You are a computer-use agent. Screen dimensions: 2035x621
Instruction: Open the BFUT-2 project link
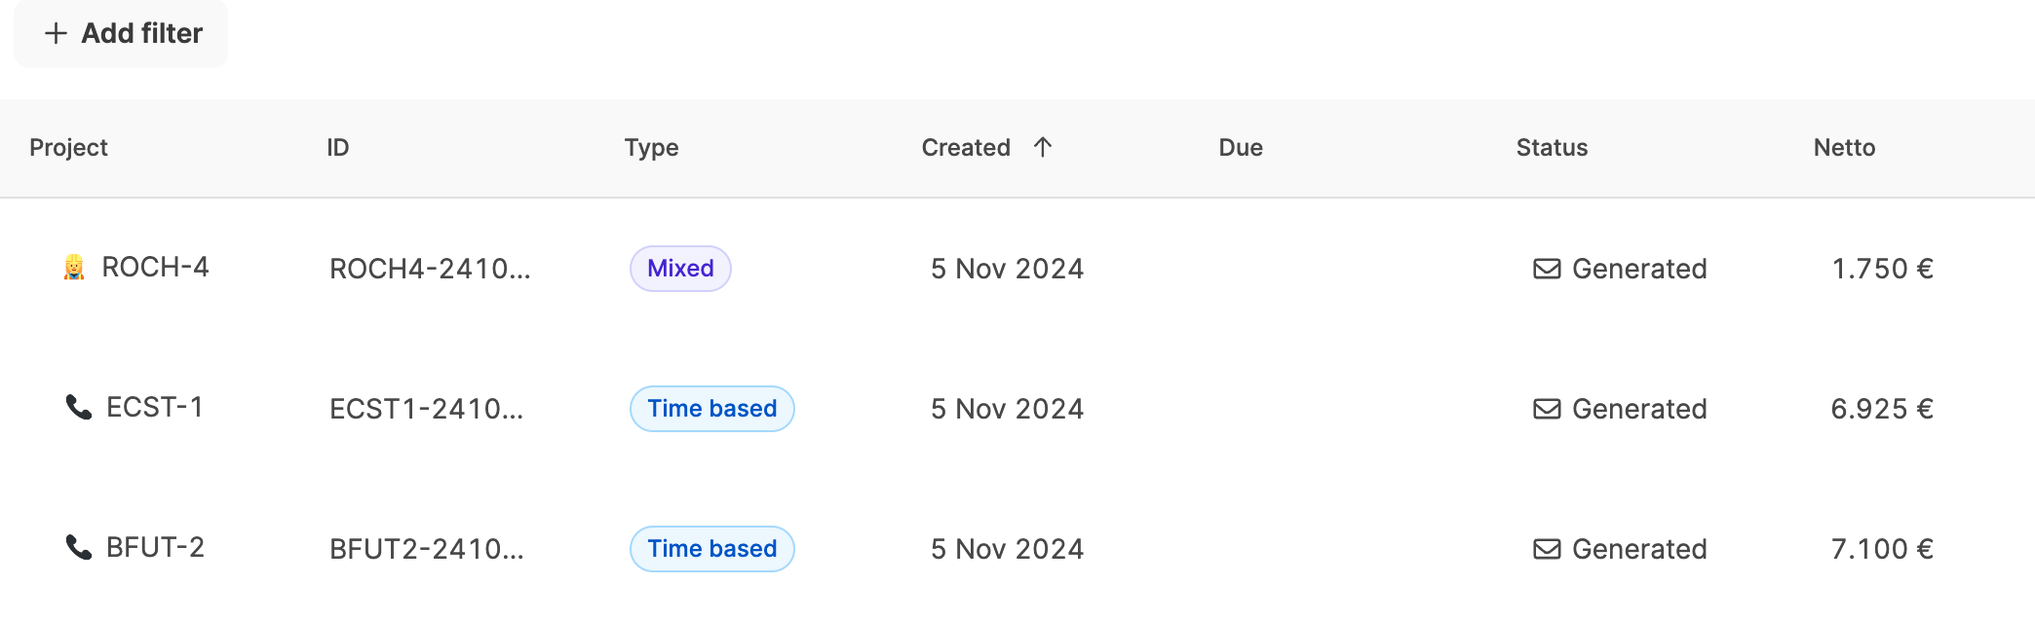pyautogui.click(x=155, y=548)
